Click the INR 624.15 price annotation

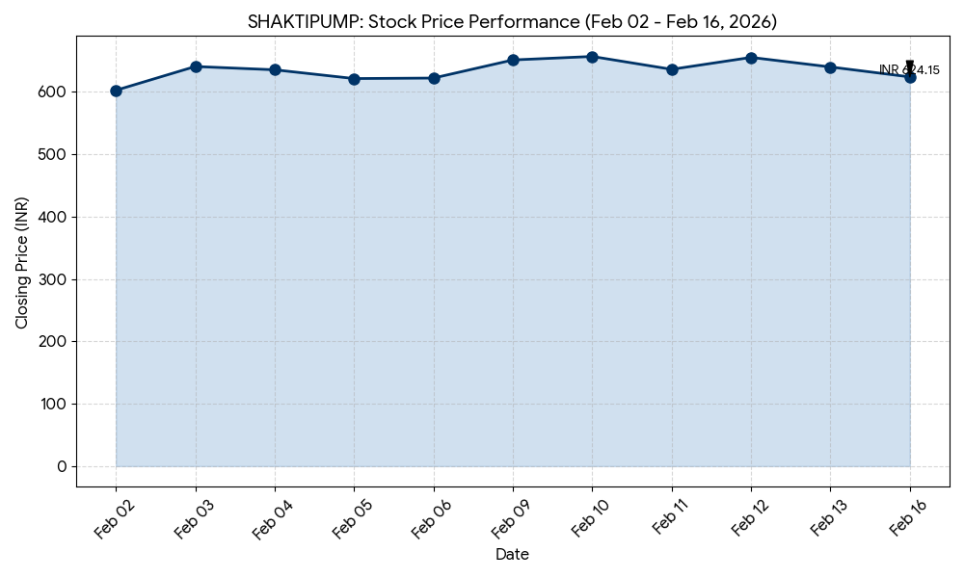(x=909, y=70)
